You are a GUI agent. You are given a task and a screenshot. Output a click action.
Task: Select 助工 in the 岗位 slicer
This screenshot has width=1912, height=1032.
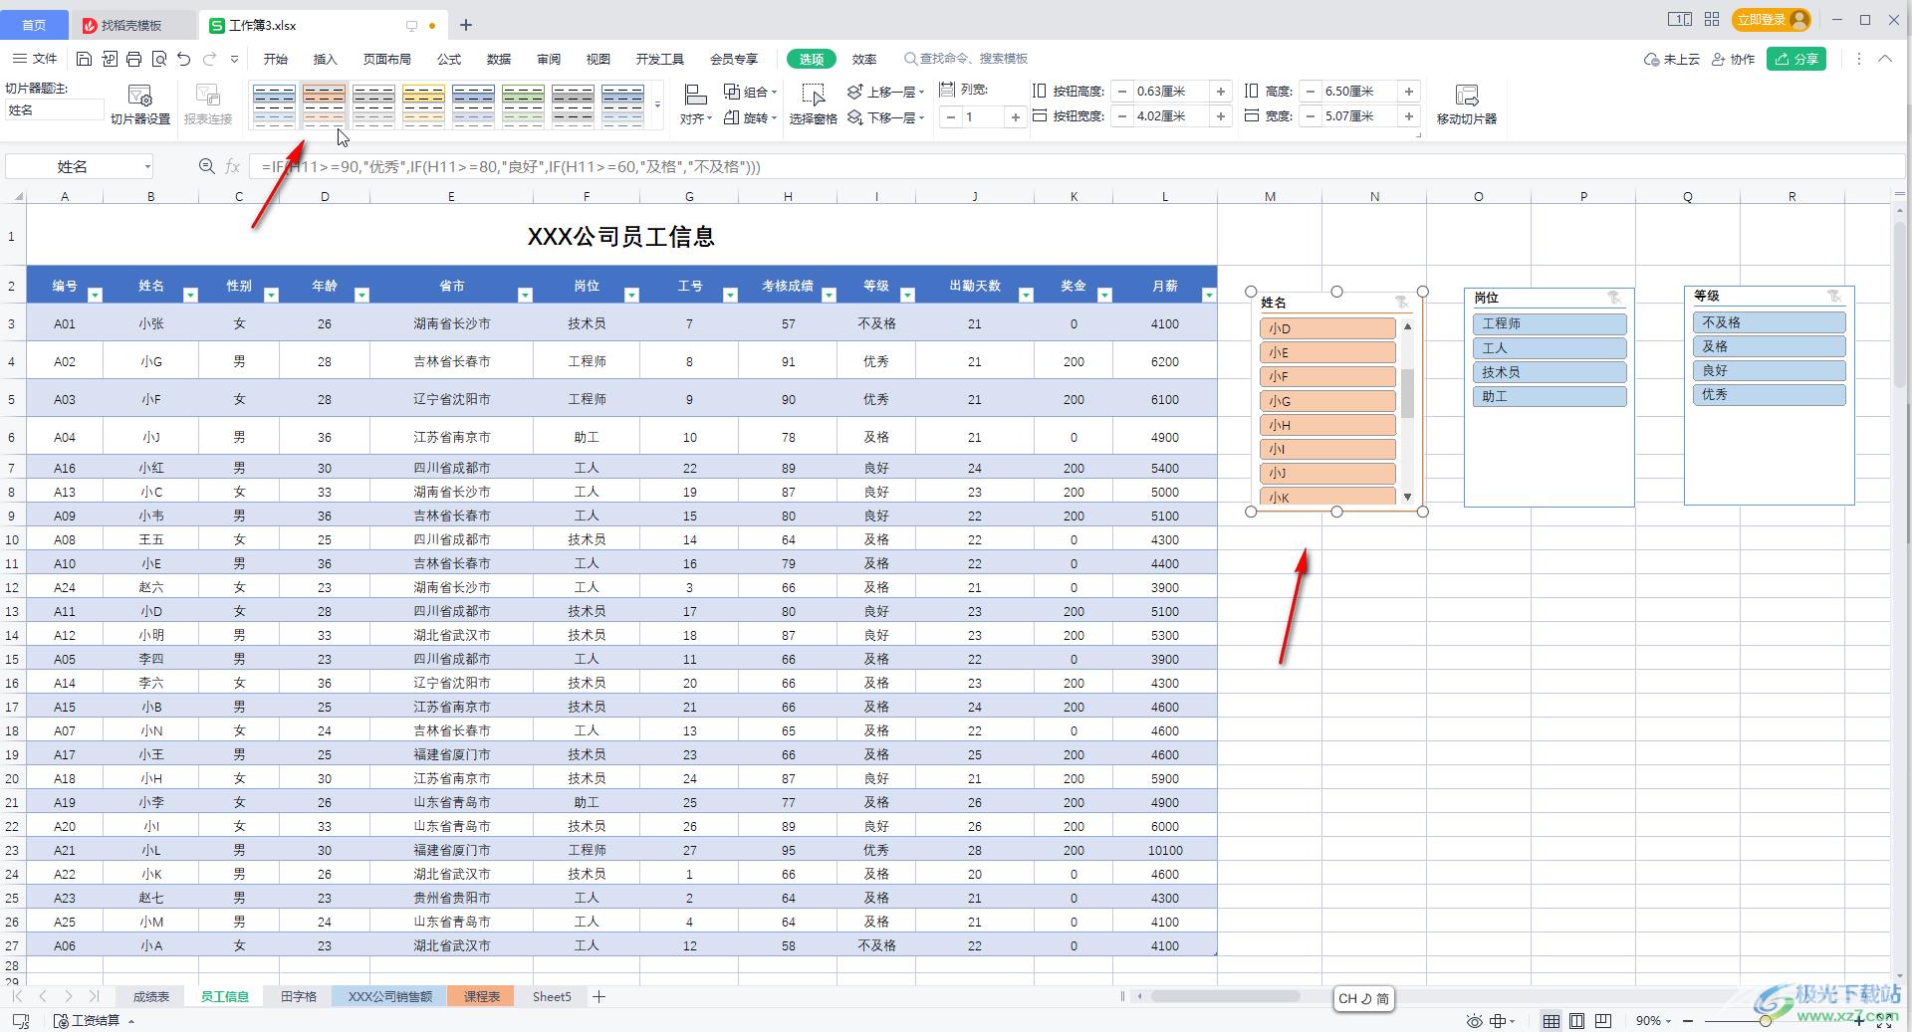1550,396
